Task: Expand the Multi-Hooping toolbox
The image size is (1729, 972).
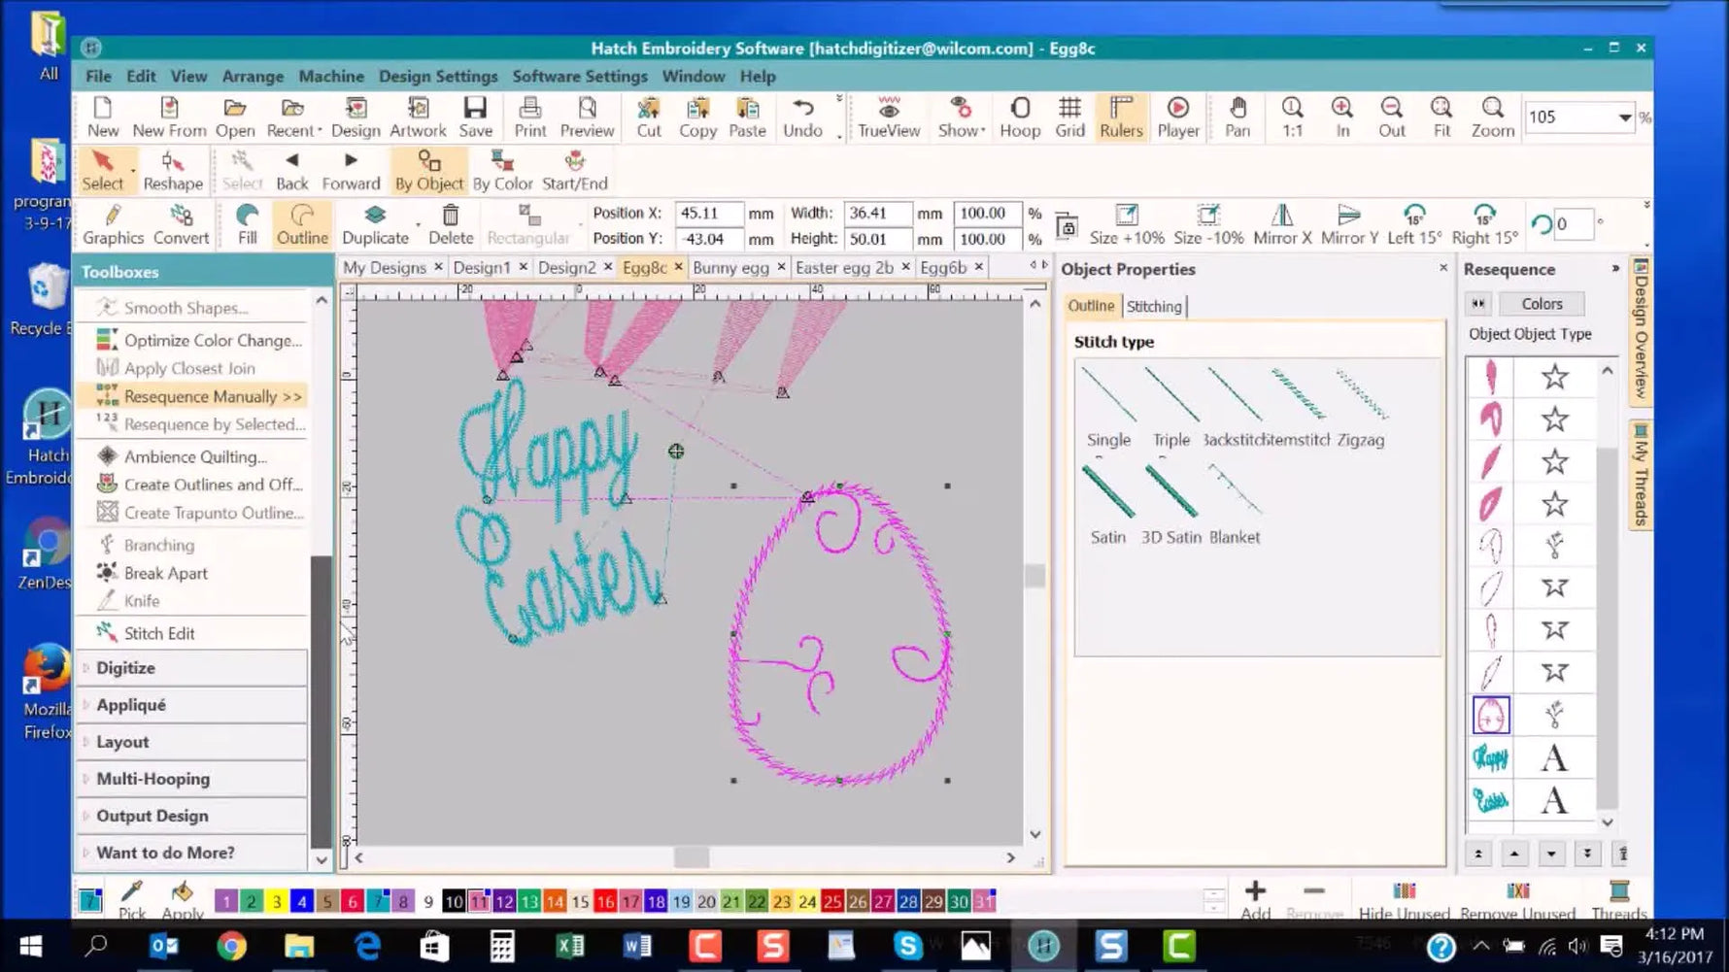Action: (191, 779)
